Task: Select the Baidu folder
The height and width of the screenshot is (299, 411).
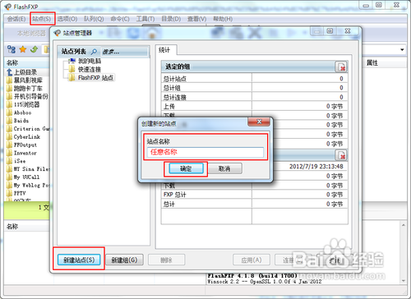Action: (21, 121)
